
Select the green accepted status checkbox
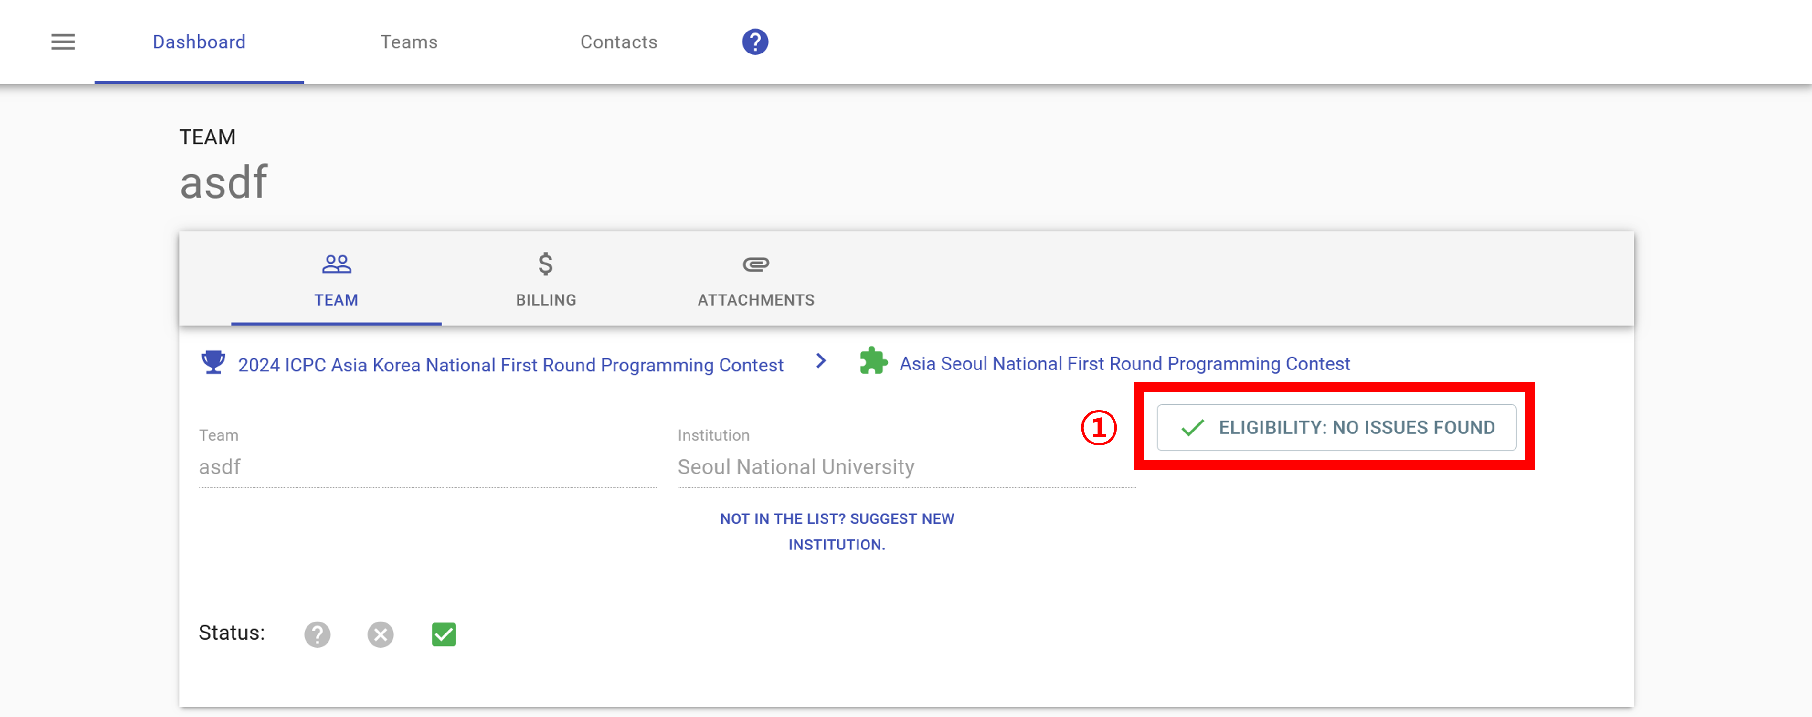click(x=443, y=634)
